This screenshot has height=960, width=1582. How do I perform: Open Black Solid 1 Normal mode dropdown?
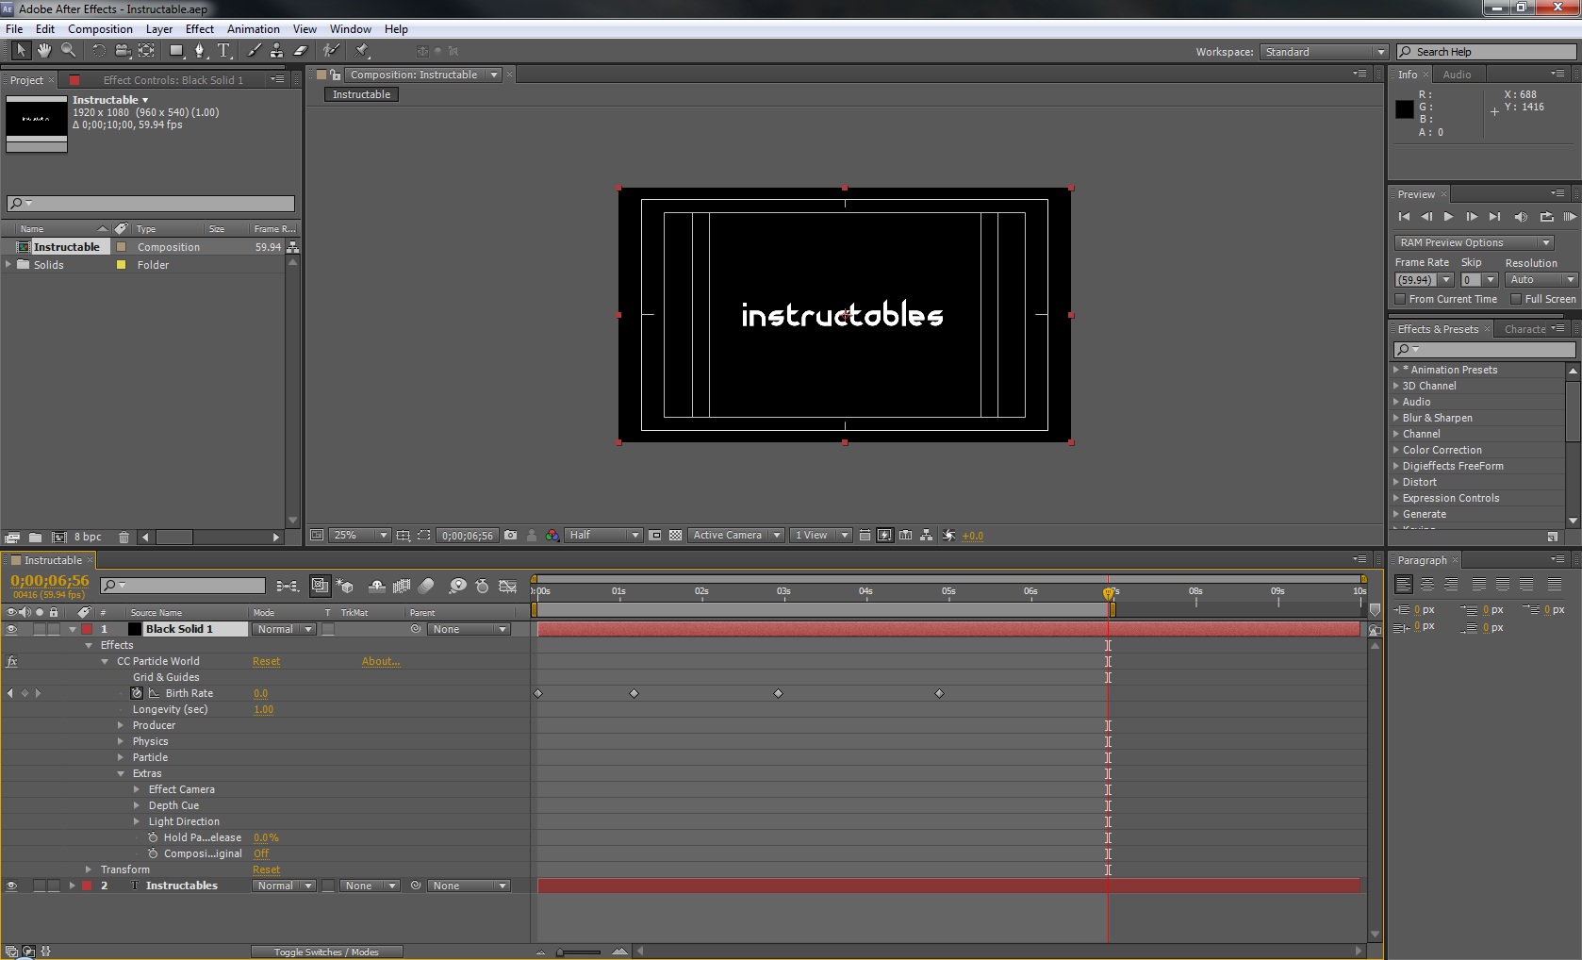(x=284, y=629)
